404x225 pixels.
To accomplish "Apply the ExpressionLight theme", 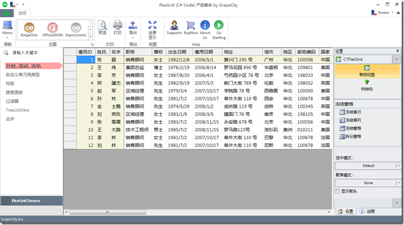I will 76,30.
